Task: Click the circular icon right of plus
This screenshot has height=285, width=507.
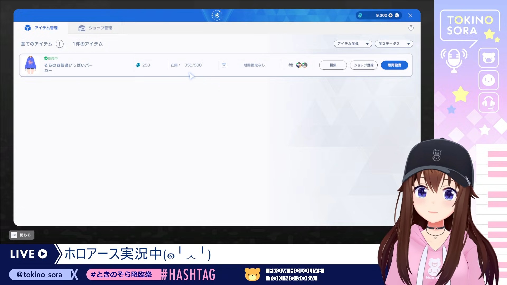Action: tap(397, 16)
